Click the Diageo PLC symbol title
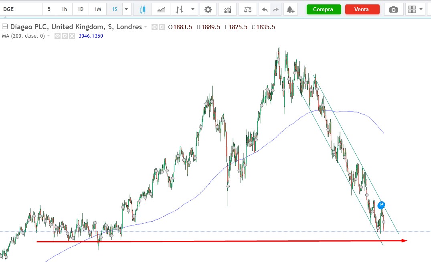Viewport: 431px width, 262px height. [76, 27]
